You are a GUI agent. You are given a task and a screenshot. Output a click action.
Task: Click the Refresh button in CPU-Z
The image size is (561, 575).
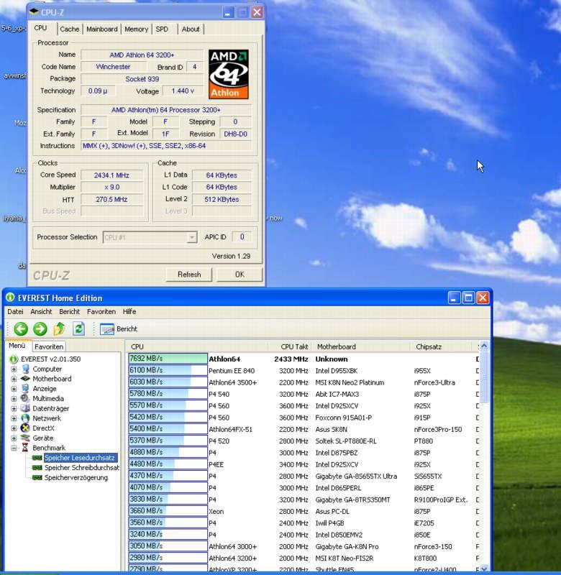tap(189, 275)
